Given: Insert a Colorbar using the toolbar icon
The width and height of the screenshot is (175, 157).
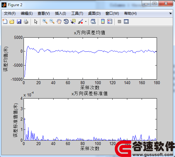Looking at the screenshot, I should [103, 21].
